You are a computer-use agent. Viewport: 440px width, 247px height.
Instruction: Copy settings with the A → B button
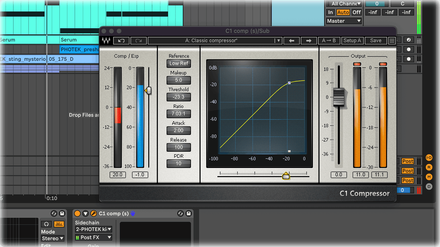[329, 41]
